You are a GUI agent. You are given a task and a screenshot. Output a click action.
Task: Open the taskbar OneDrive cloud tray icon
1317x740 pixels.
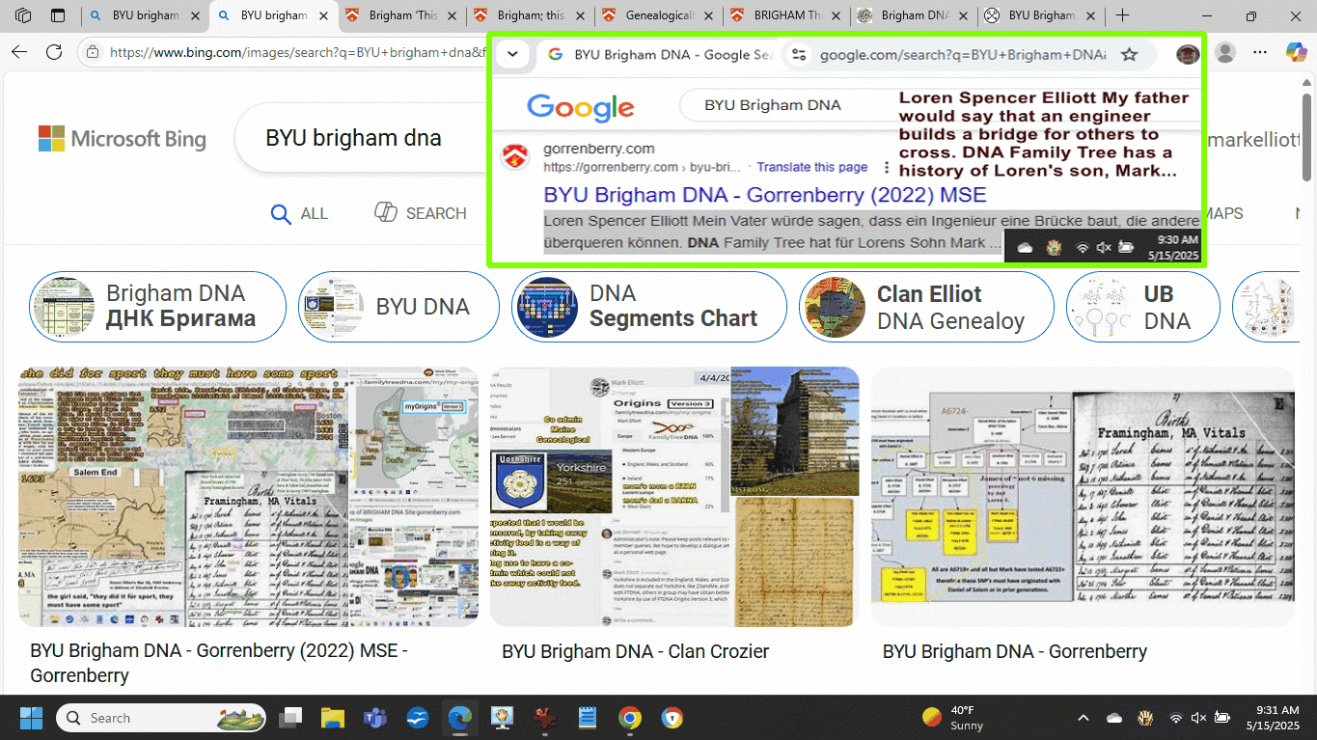tap(1114, 718)
